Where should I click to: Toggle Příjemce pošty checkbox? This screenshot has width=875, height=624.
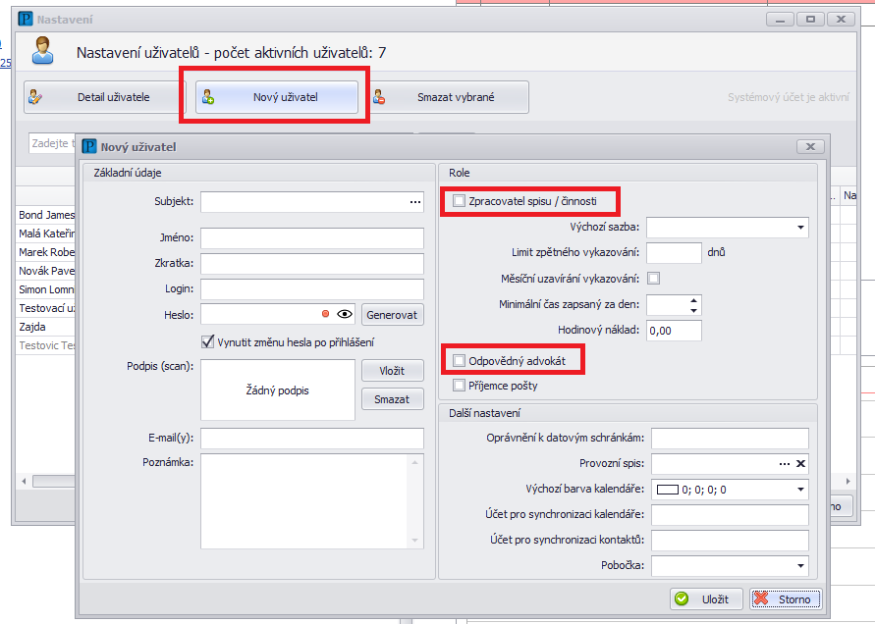(x=459, y=386)
